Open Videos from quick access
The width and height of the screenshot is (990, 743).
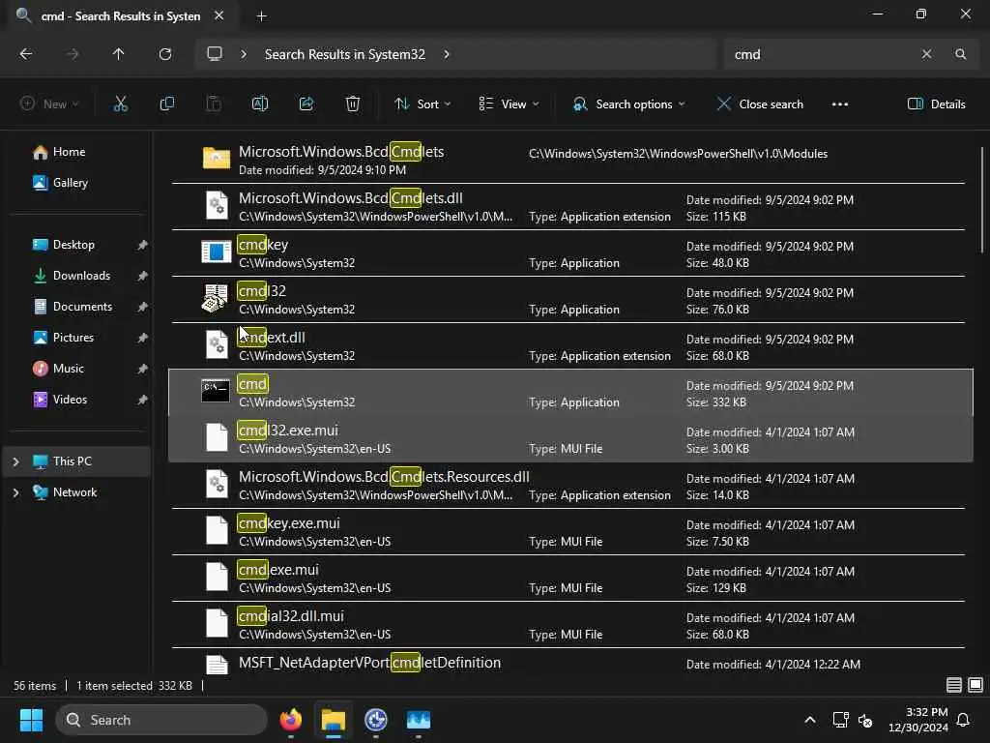point(70,400)
